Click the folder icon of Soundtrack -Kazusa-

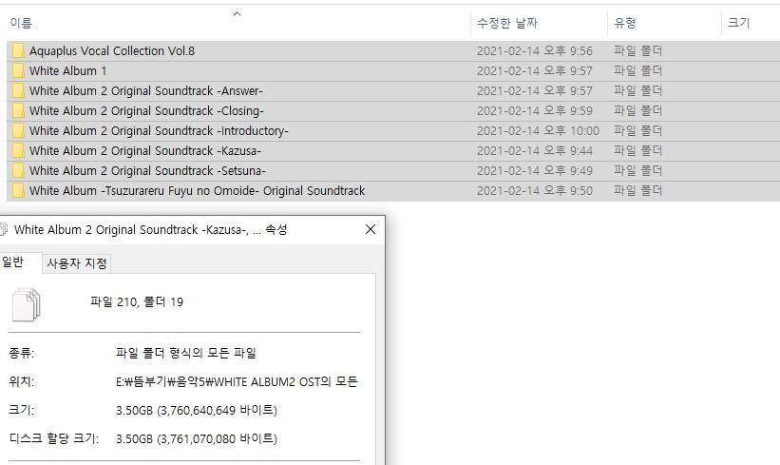tap(18, 150)
